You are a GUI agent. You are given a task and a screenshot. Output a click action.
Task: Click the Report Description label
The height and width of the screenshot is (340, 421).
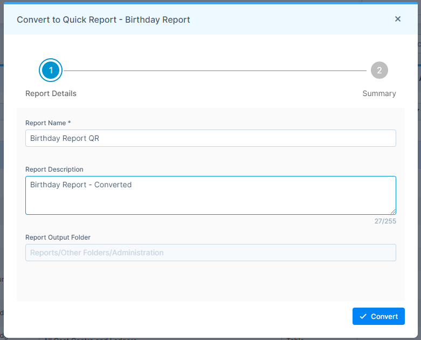click(x=54, y=169)
